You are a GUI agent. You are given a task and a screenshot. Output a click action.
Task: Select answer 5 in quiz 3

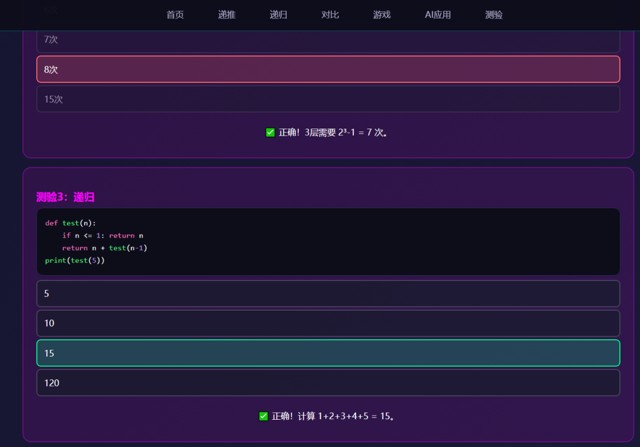(x=328, y=293)
